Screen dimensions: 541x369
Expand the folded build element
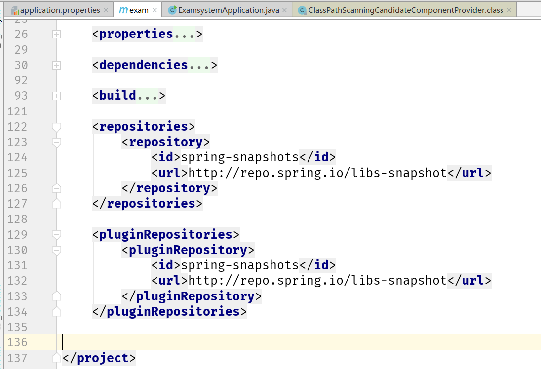(x=56, y=96)
